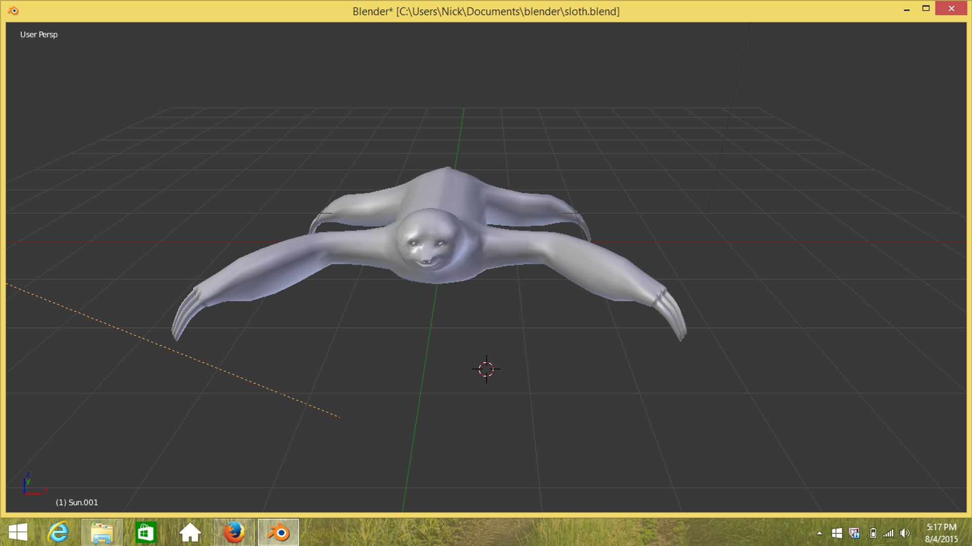The width and height of the screenshot is (972, 546).
Task: Click the XYZ axis indicator in viewport corner
Action: (x=35, y=484)
